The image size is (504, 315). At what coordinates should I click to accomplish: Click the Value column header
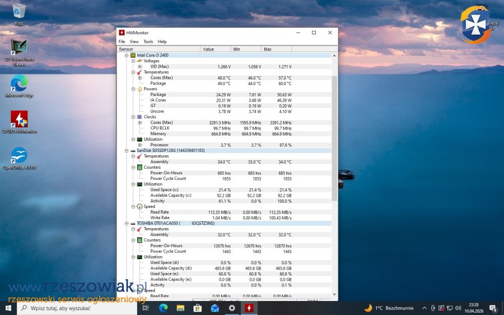coord(216,49)
